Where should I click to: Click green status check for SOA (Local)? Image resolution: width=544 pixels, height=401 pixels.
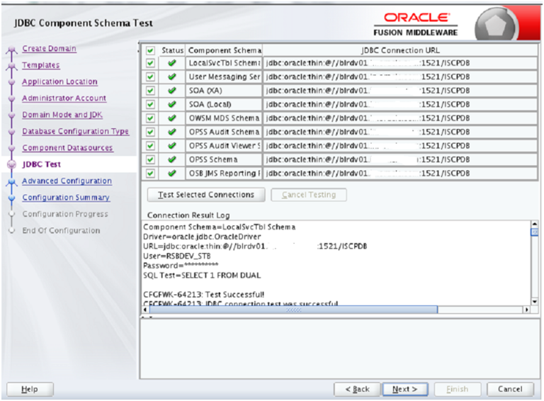171,104
